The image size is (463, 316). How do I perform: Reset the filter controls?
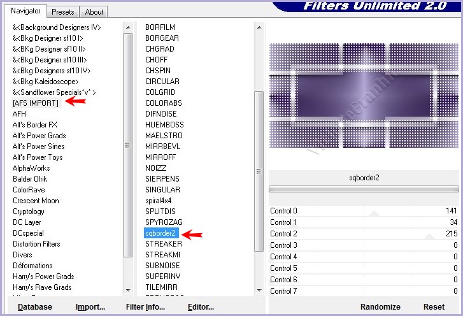pyautogui.click(x=434, y=307)
